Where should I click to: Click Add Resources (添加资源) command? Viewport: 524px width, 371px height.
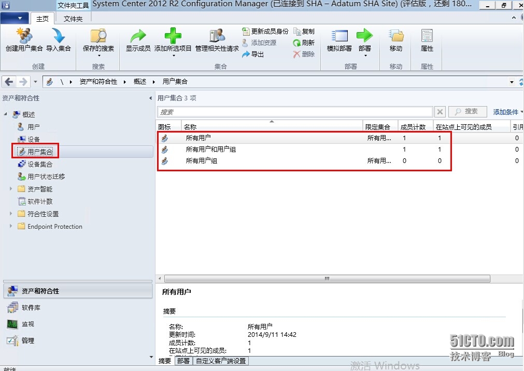pyautogui.click(x=259, y=43)
